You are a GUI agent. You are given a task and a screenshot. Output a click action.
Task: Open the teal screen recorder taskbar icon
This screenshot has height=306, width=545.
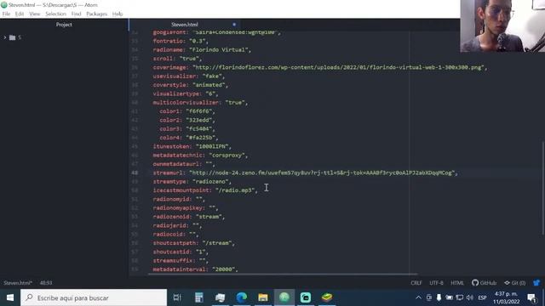tap(306, 297)
